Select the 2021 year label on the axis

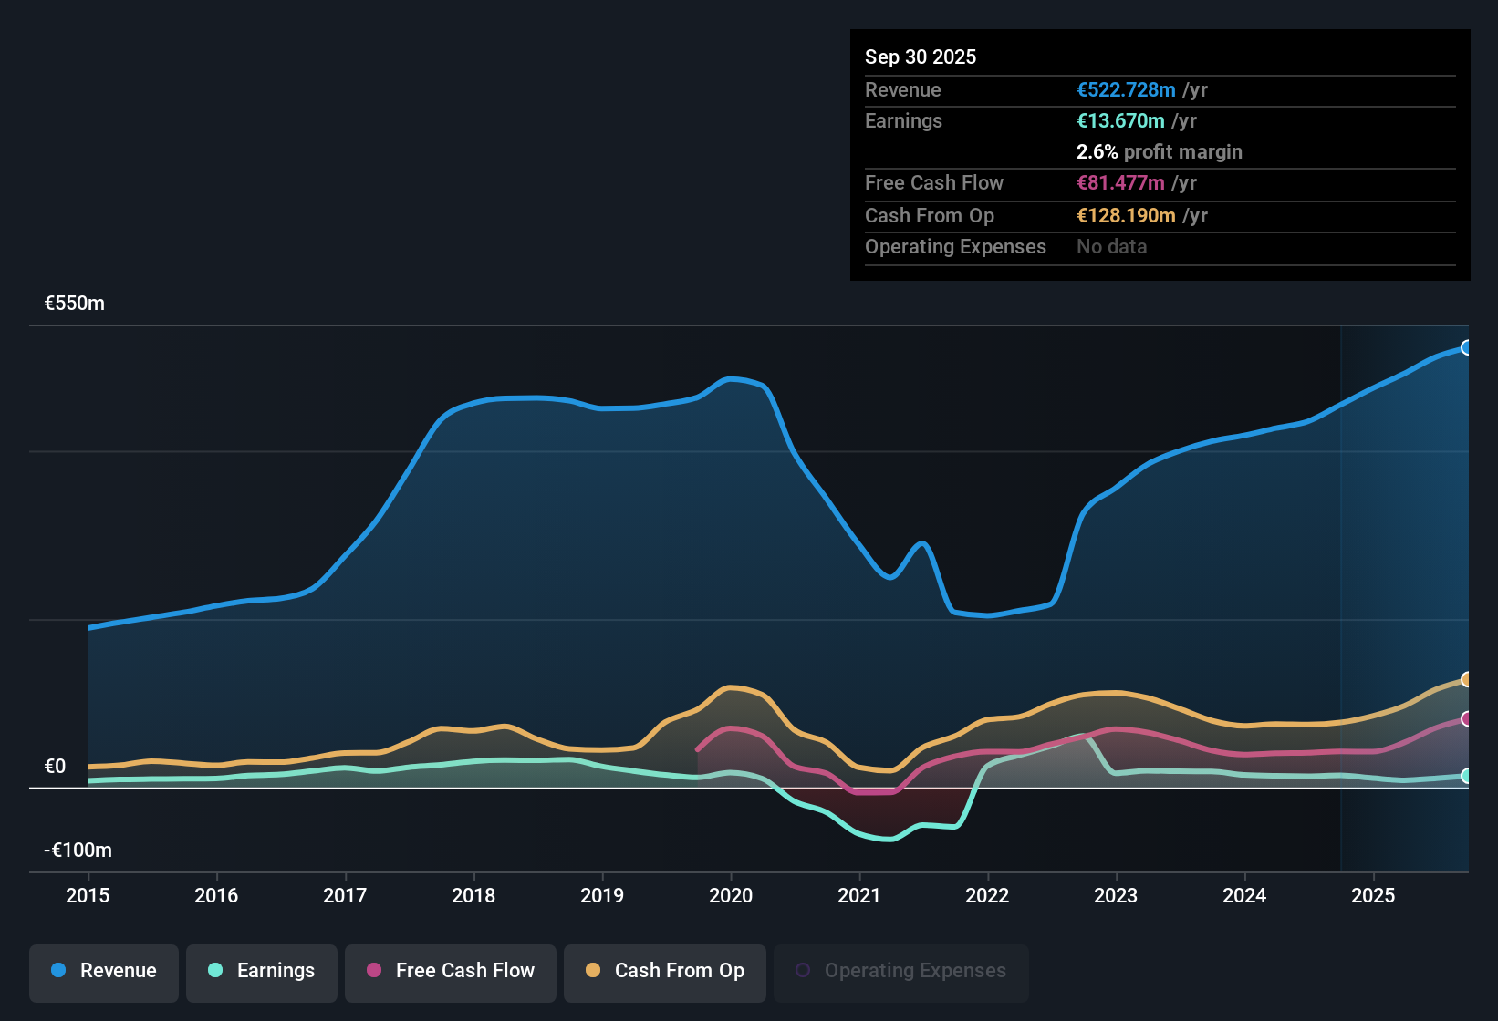click(x=858, y=896)
